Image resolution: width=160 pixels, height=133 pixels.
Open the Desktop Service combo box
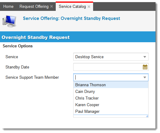point(111,57)
